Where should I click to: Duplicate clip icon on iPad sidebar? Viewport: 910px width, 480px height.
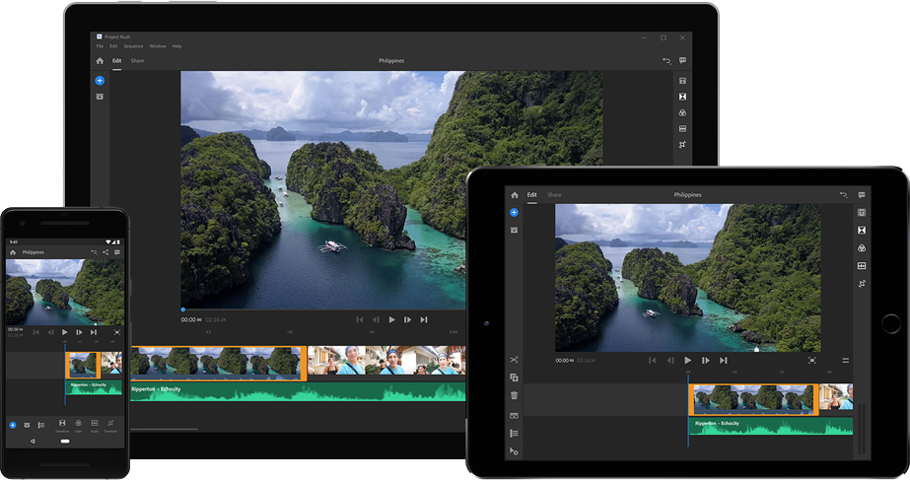point(514,377)
